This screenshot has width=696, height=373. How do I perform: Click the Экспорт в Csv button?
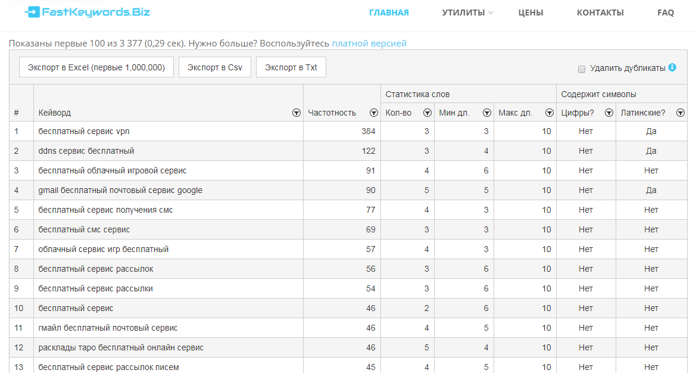tap(214, 67)
